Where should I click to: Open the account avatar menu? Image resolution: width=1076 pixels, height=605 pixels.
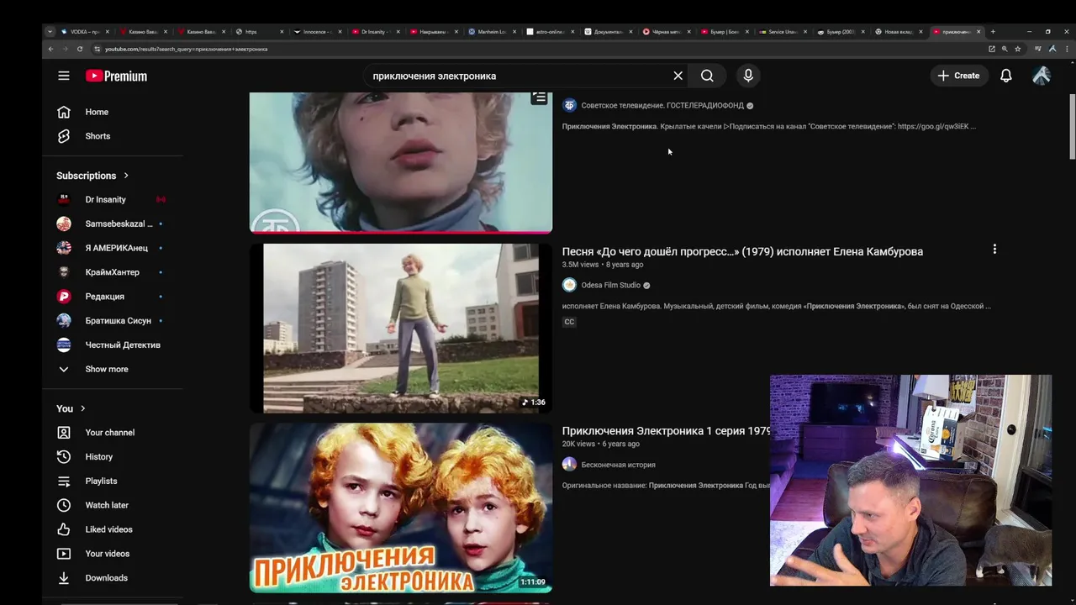pyautogui.click(x=1042, y=76)
